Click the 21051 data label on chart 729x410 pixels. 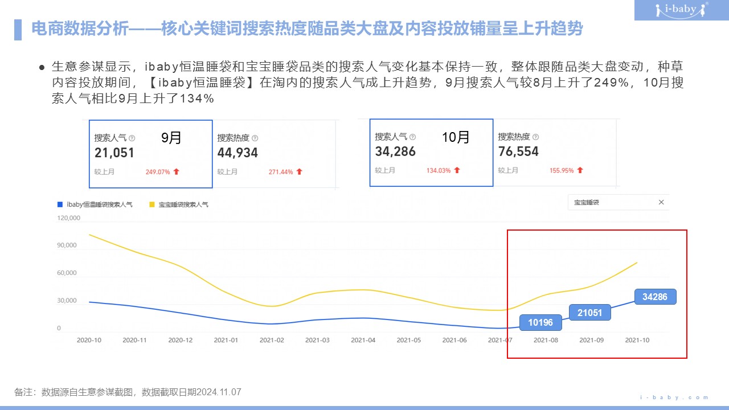coord(589,312)
